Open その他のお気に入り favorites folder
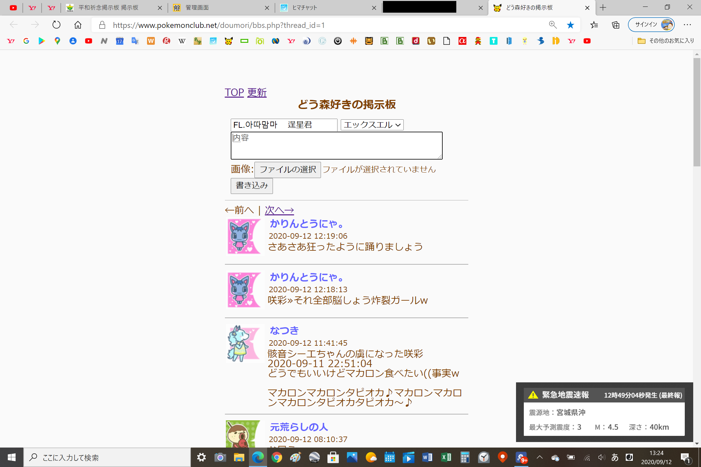Screen dimensions: 701x467 pos(666,41)
